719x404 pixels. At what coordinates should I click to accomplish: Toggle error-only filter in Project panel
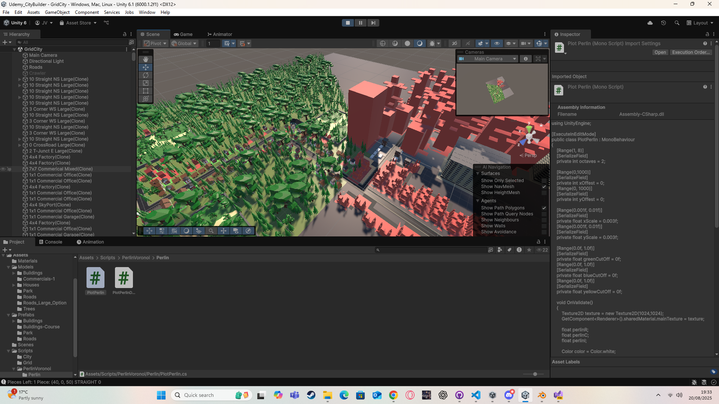click(x=519, y=250)
